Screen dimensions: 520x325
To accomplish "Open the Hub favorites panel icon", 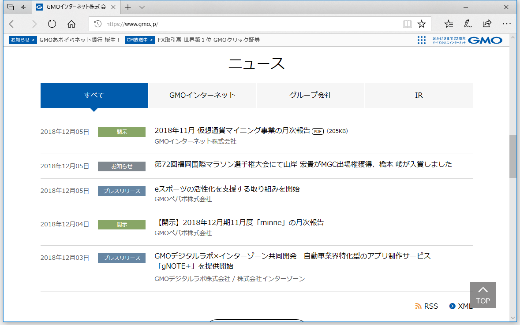I will pos(449,24).
